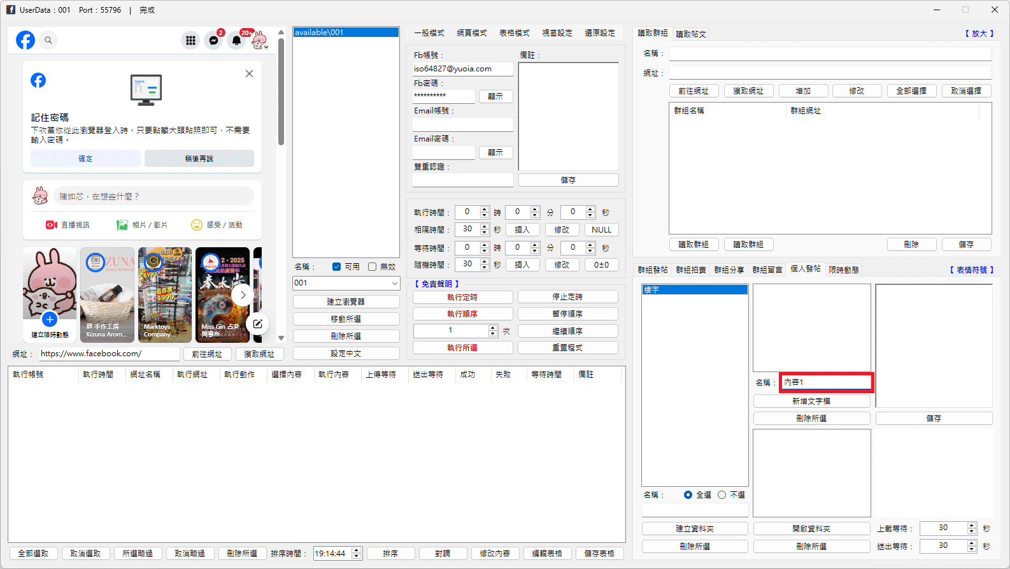The image size is (1010, 569).
Task: Click the plus icon on 建立限時動態
Action: point(50,319)
